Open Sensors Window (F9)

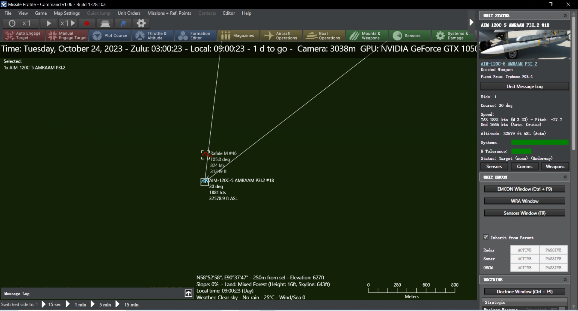pos(525,213)
